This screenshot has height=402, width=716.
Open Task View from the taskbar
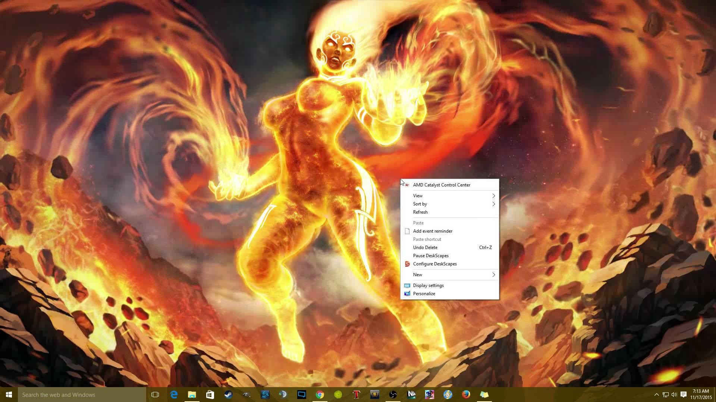pyautogui.click(x=155, y=395)
